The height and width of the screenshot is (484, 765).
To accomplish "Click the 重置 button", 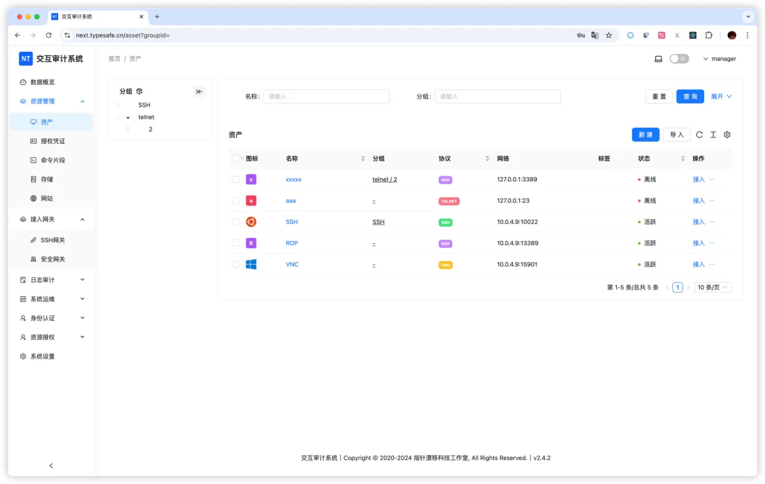I will point(659,96).
